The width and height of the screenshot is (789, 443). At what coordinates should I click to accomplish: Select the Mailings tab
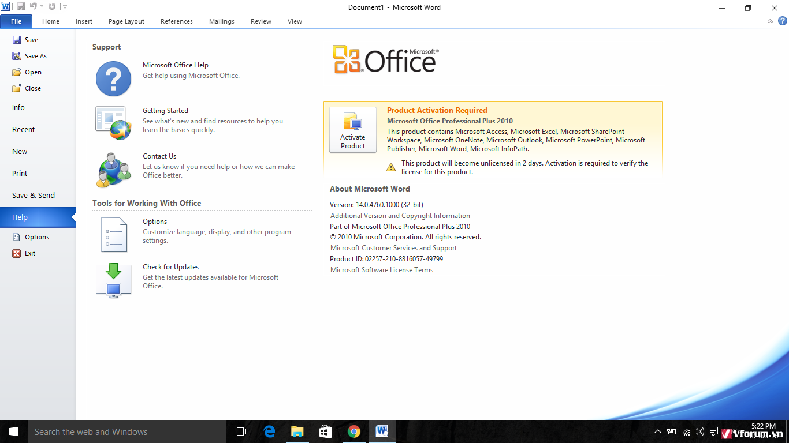pyautogui.click(x=222, y=21)
